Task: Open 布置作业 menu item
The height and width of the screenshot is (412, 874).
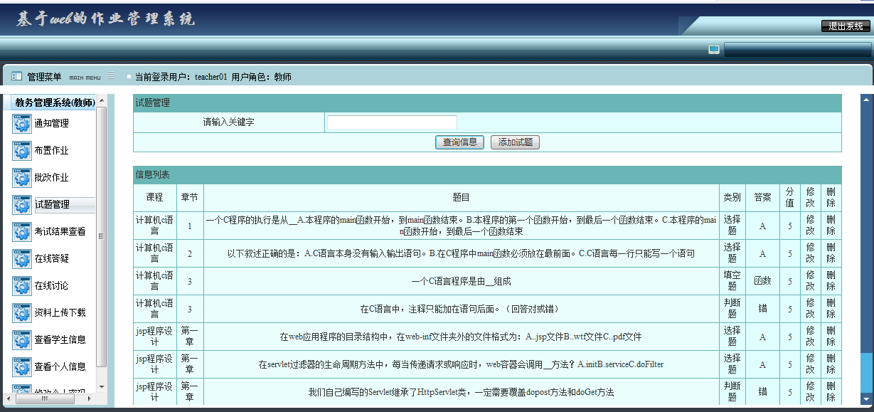Action: coord(52,150)
